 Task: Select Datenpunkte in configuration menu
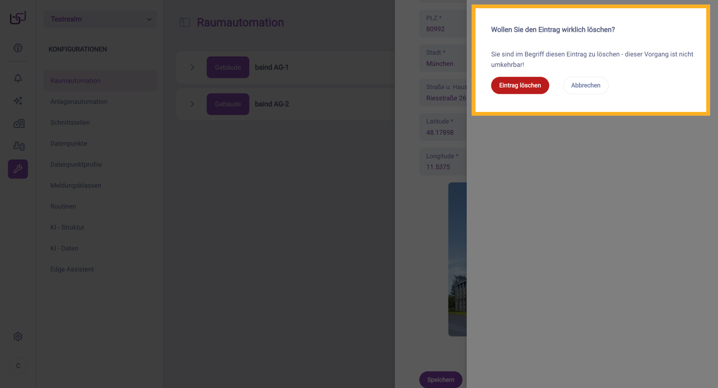[69, 143]
